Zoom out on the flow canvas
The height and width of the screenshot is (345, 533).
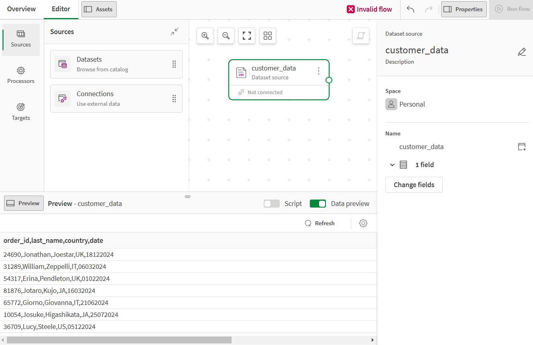pyautogui.click(x=226, y=36)
